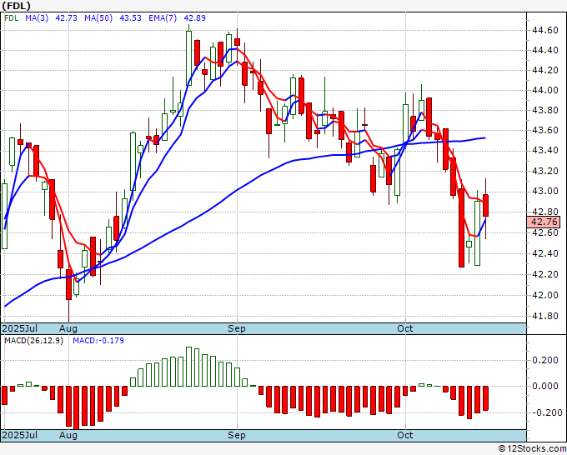
Task: Click the 41.80 price axis label
Action: point(545,316)
